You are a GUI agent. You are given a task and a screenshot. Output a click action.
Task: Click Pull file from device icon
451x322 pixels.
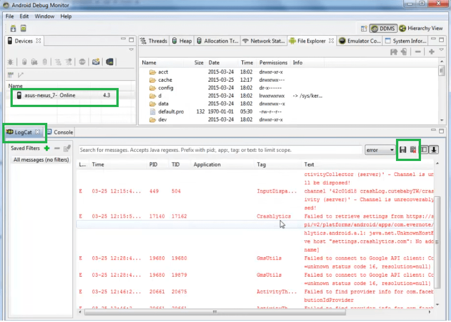click(x=394, y=52)
